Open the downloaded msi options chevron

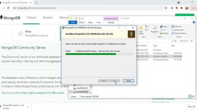point(28,107)
